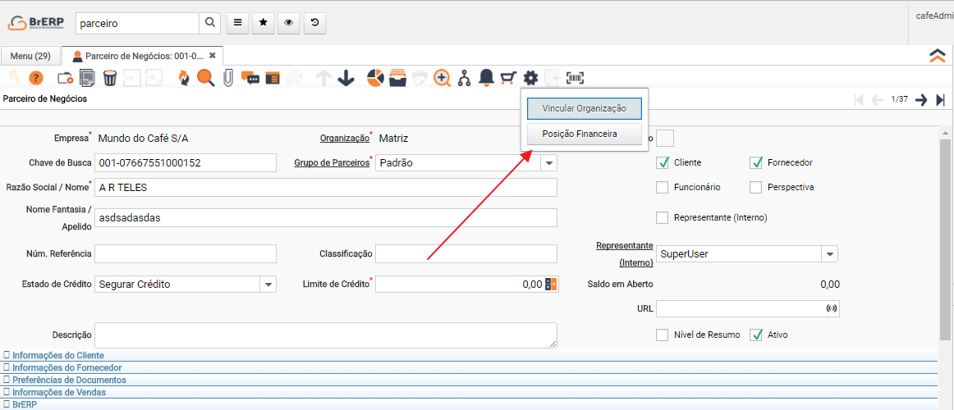
Task: Click the bell notification icon in toolbar
Action: tap(486, 78)
